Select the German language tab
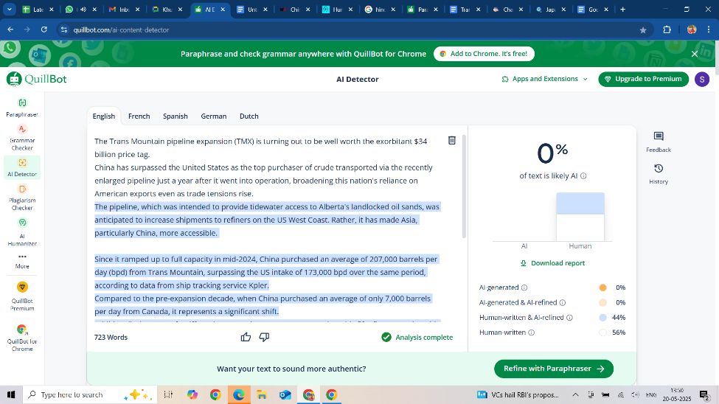The height and width of the screenshot is (404, 719). [214, 116]
